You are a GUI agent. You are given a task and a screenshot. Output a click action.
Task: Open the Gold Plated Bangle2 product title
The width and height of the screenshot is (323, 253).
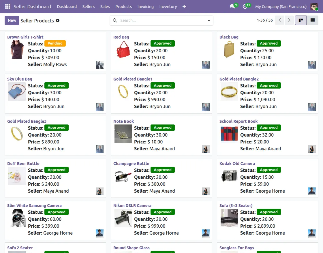(x=239, y=79)
